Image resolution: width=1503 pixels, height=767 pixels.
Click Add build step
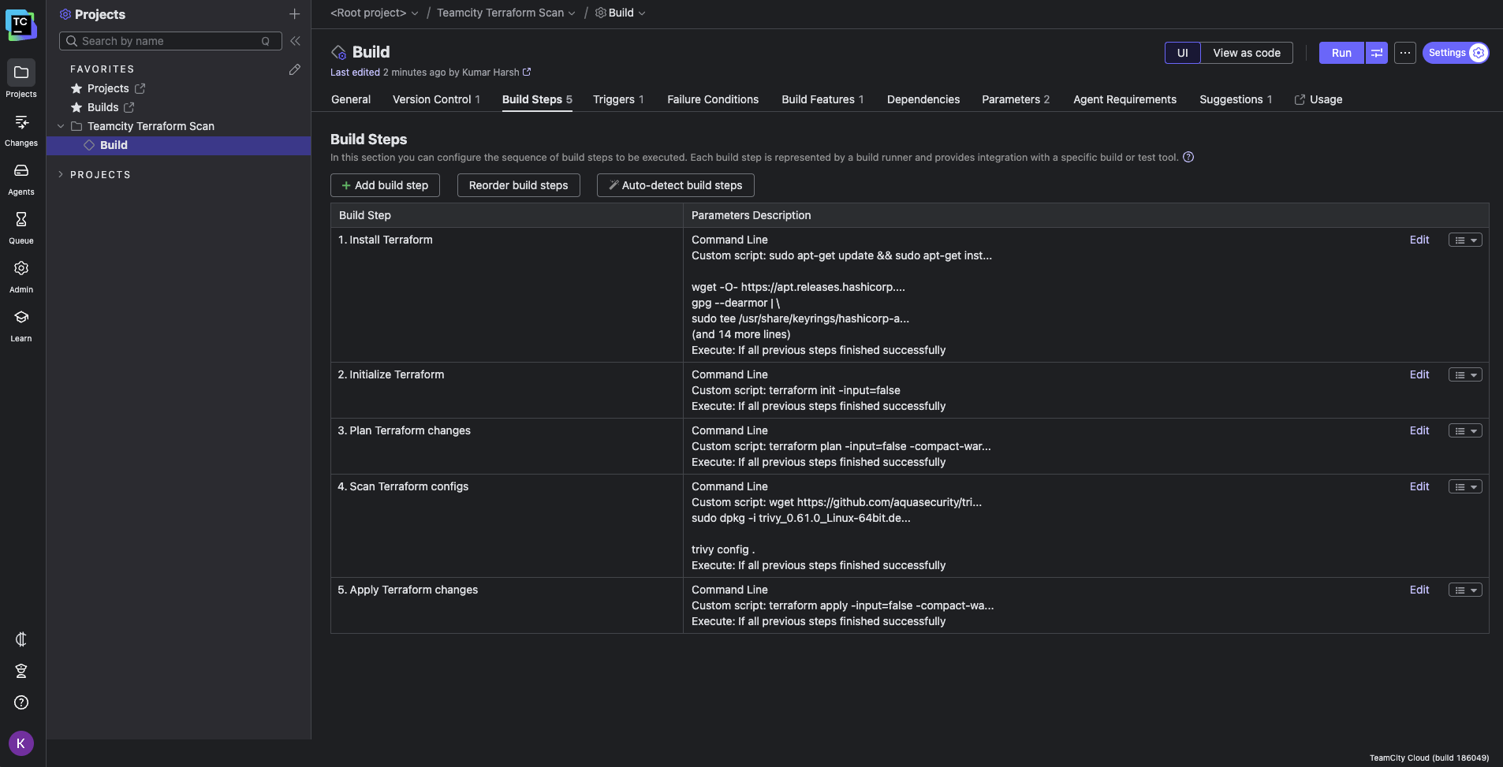385,185
